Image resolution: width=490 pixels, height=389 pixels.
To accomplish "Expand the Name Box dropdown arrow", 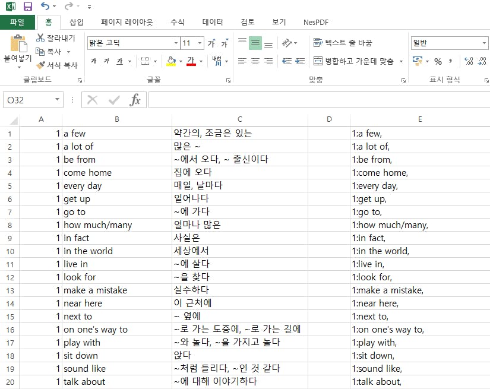I will click(57, 100).
